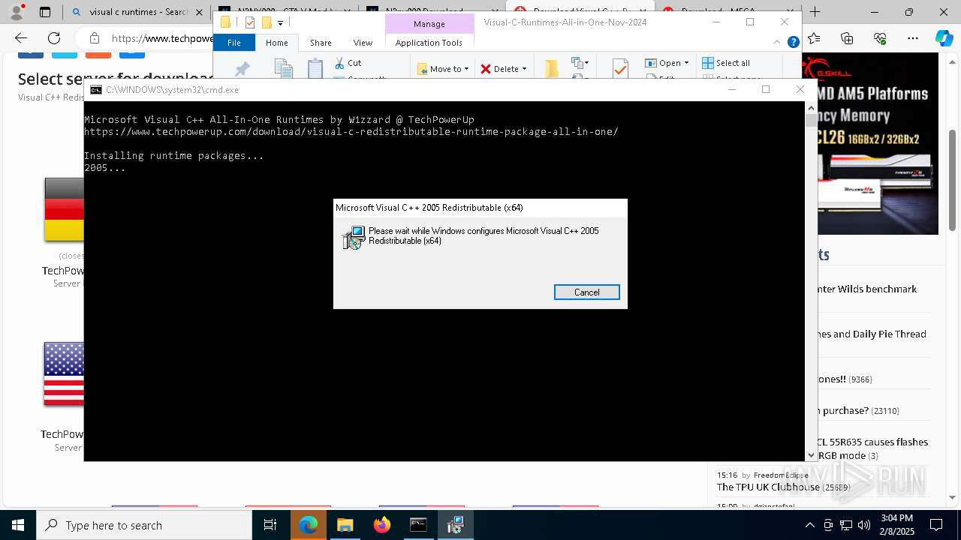Open File Explorer from taskbar

(x=345, y=525)
